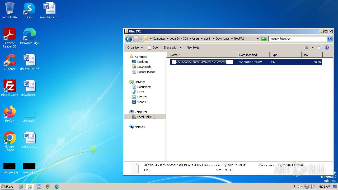Image resolution: width=338 pixels, height=190 pixels.
Task: Open the Videos library
Action: point(141,102)
